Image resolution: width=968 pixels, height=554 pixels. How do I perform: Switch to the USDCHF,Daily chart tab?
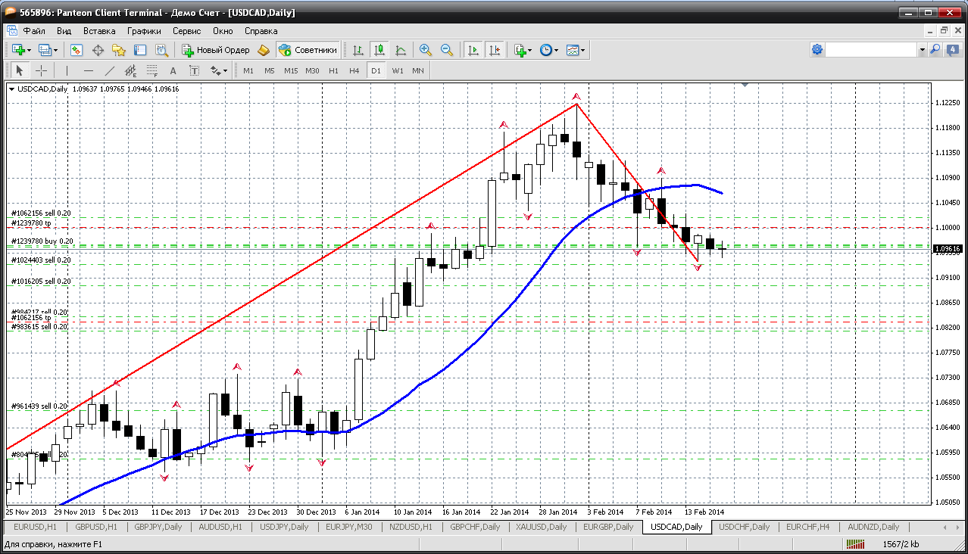(744, 527)
